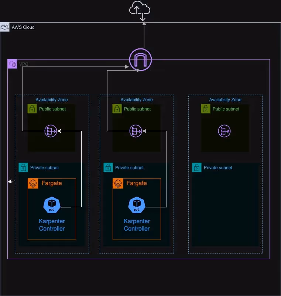The width and height of the screenshot is (281, 296).
Task: Click the middle zone Public subnet lock icon
Action: pos(117,109)
